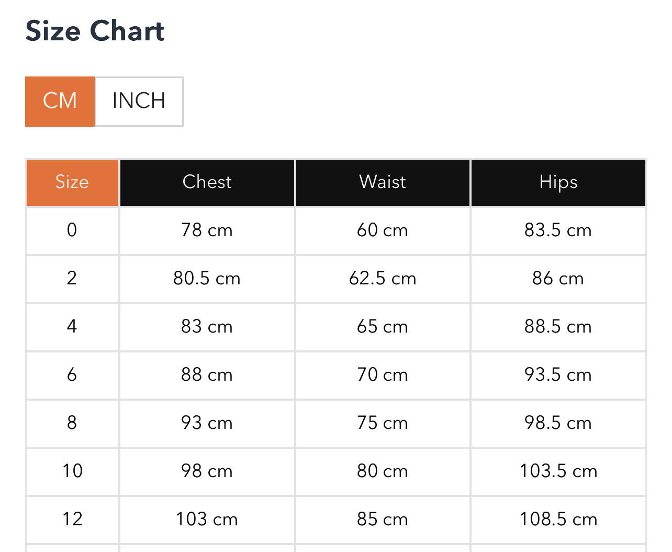Select the size 8 row label
The image size is (672, 552).
click(72, 423)
